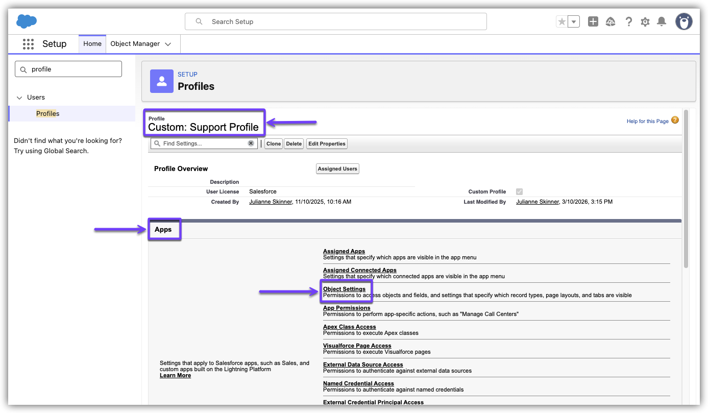Click the Clone button
This screenshot has height=413, width=708.
tap(274, 144)
